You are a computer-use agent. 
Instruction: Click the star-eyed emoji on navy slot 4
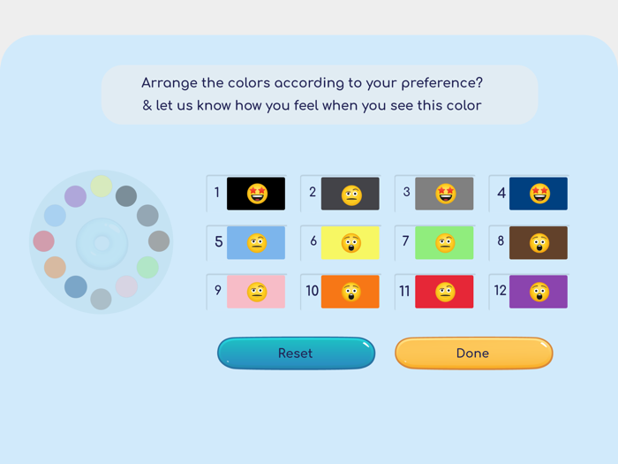(539, 194)
